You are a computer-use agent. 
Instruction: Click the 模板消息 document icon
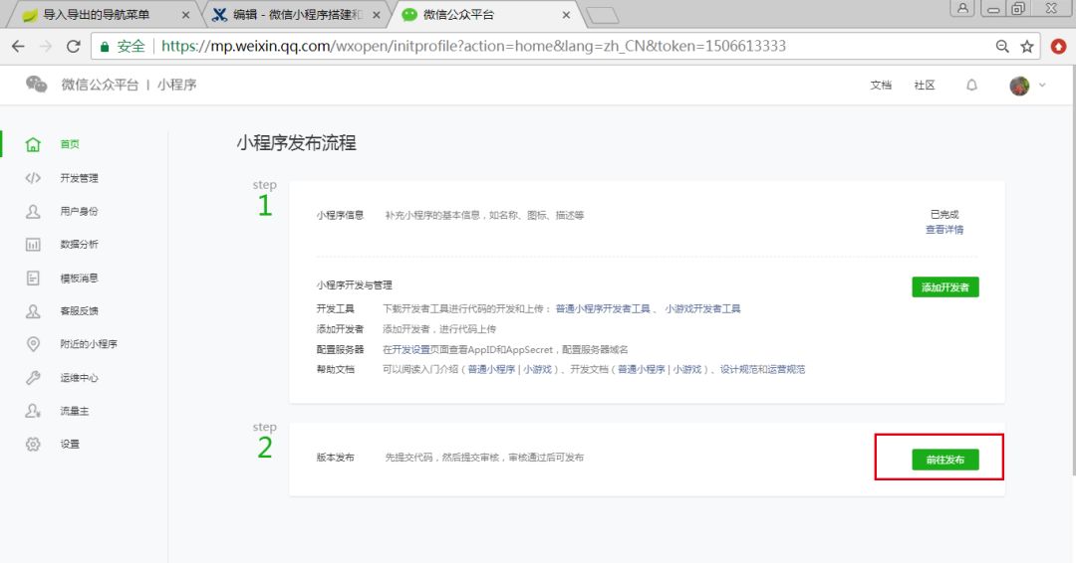(33, 279)
